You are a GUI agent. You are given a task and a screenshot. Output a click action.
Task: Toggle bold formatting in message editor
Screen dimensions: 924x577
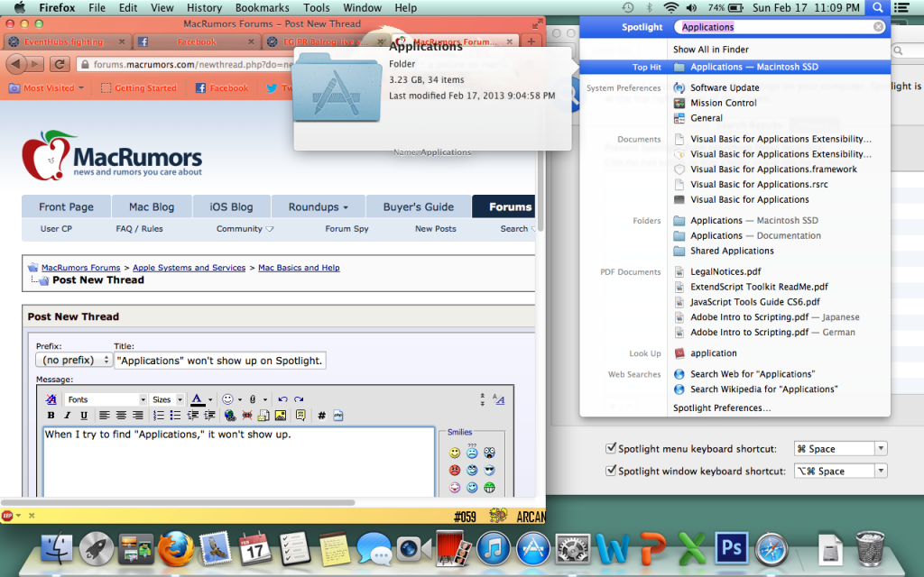pos(51,416)
